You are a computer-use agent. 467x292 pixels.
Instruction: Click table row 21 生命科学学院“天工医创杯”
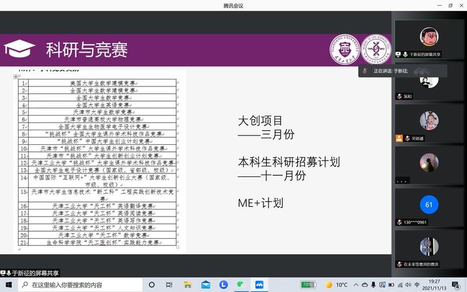tap(102, 242)
